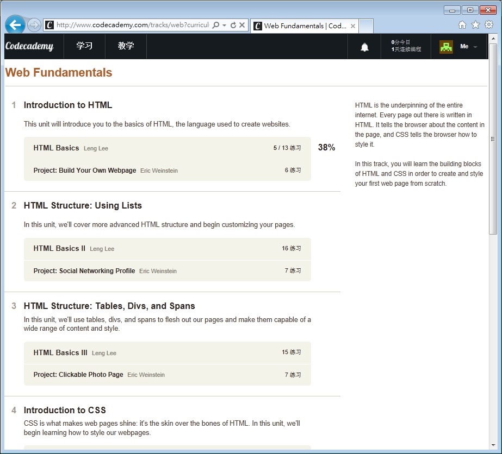Close the Web Fundamentals tab
The image size is (502, 454).
[x=353, y=26]
